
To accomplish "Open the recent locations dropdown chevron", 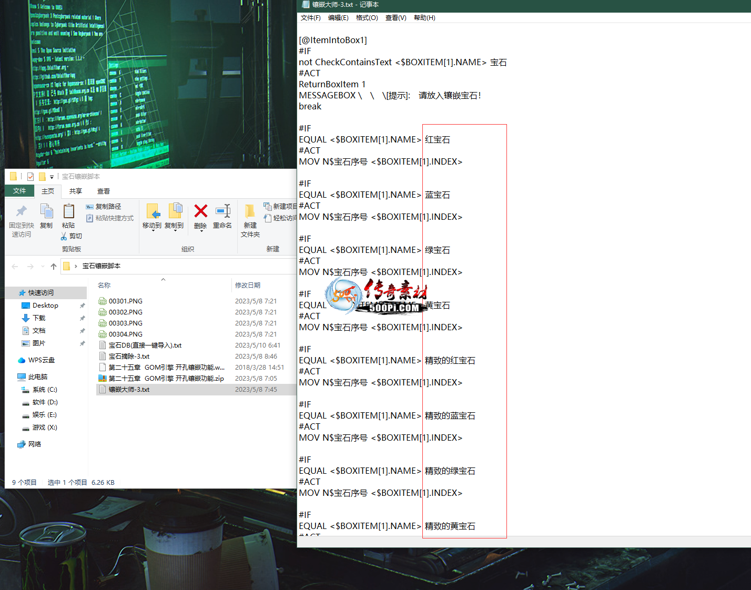I will (x=43, y=267).
